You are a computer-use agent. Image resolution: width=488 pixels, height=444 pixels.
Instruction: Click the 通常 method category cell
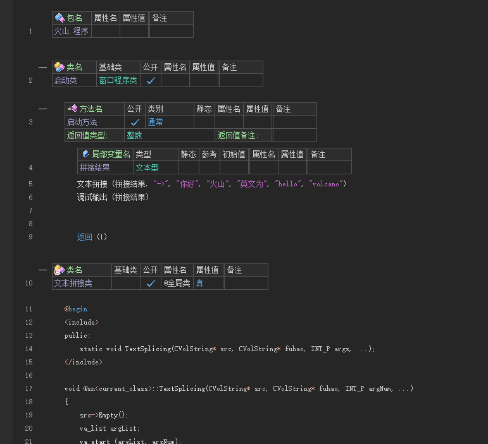[155, 123]
